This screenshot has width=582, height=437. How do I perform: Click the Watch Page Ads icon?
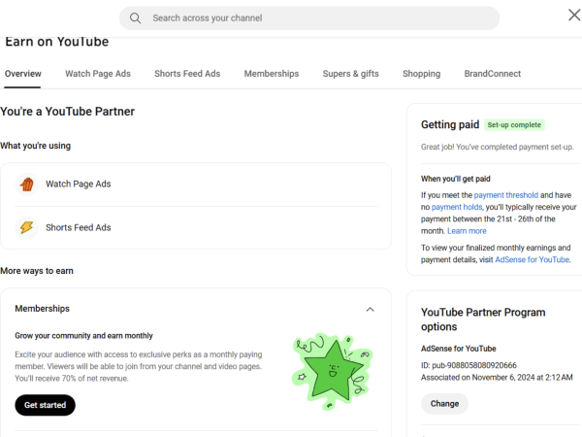27,184
